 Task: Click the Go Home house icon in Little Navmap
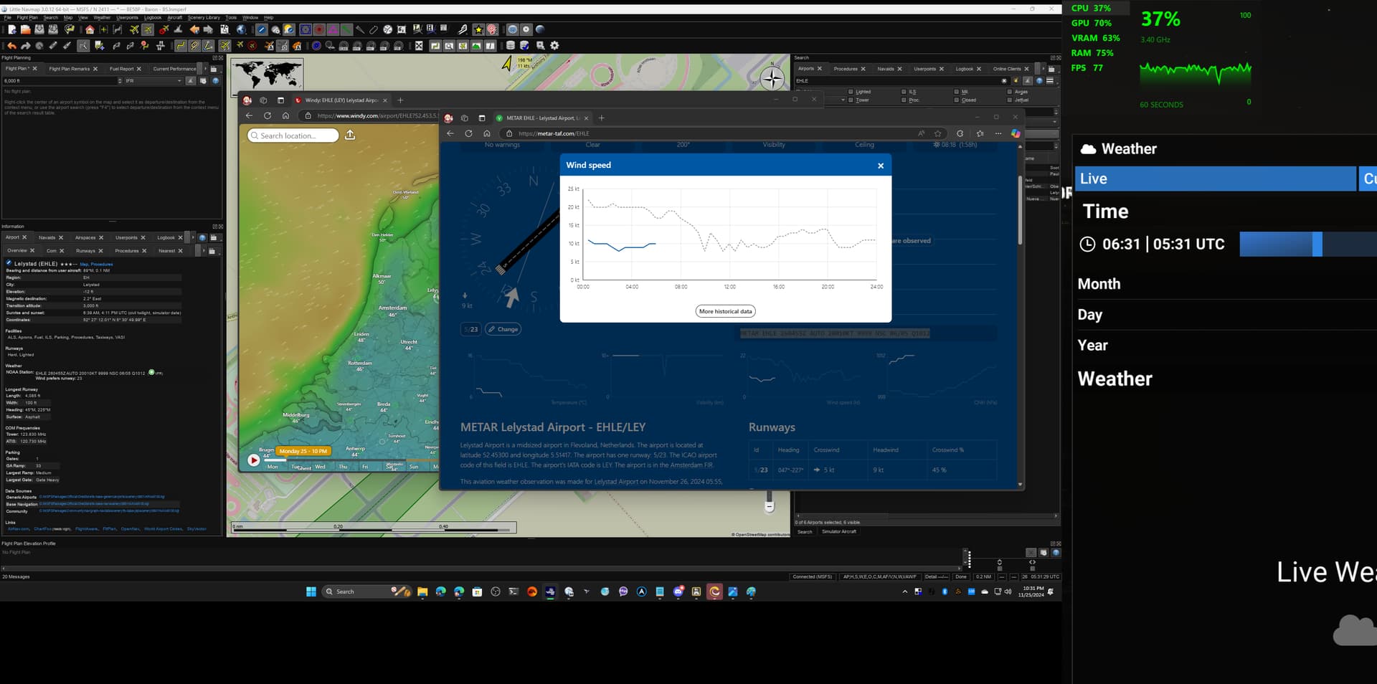point(90,29)
